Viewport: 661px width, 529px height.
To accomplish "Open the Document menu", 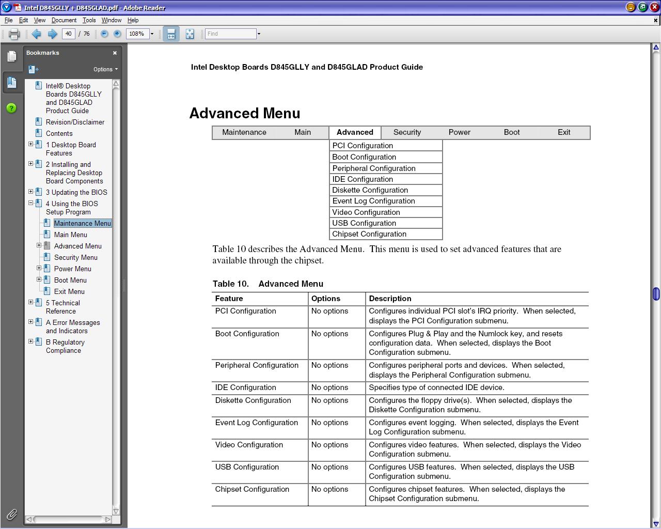I will point(64,20).
